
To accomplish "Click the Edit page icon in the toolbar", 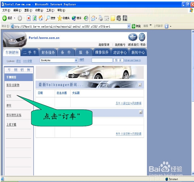I will tap(107, 18).
